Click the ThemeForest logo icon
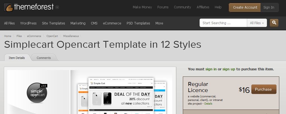Screen dimensions: 286x114 [x=8, y=8]
